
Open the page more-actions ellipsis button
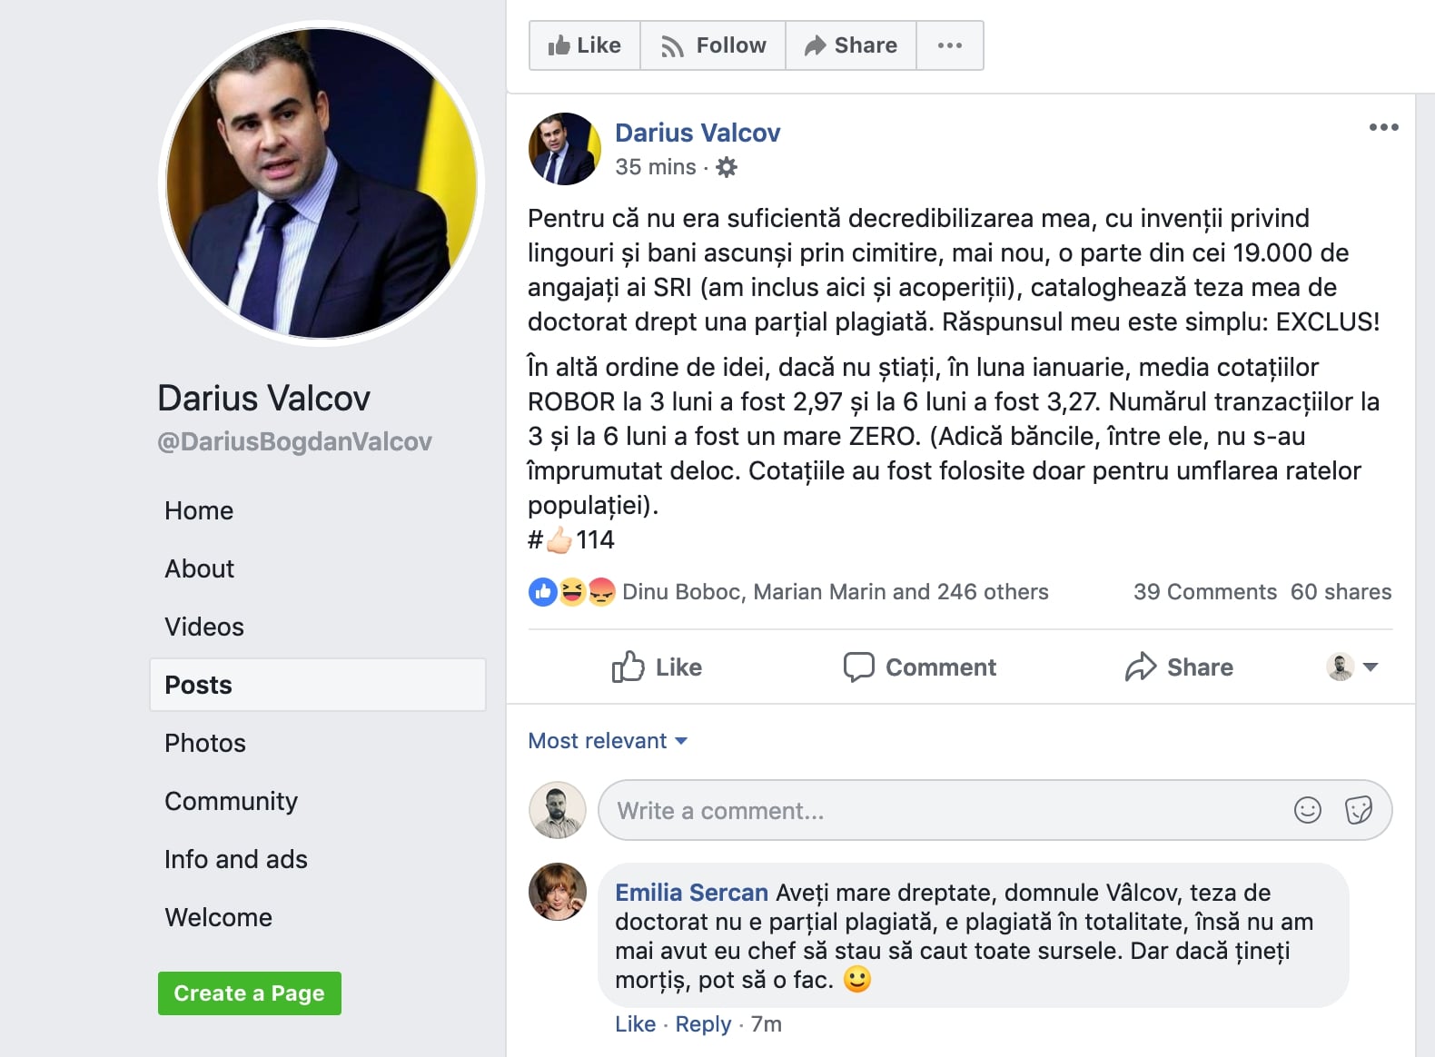[x=949, y=45]
